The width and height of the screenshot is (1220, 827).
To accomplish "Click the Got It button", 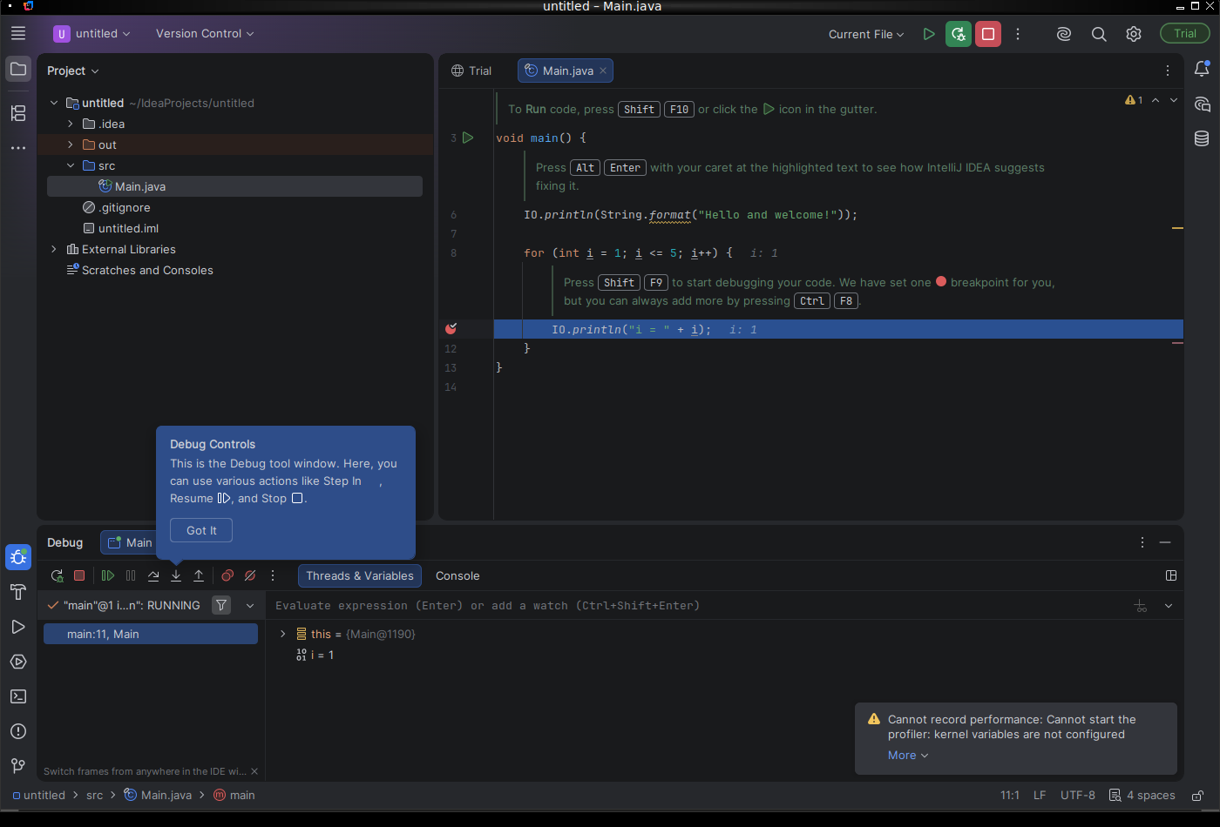I will [x=201, y=530].
